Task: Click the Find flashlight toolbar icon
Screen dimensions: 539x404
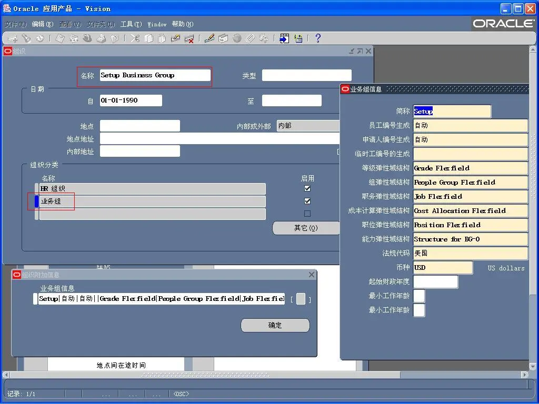Action: (x=26, y=38)
